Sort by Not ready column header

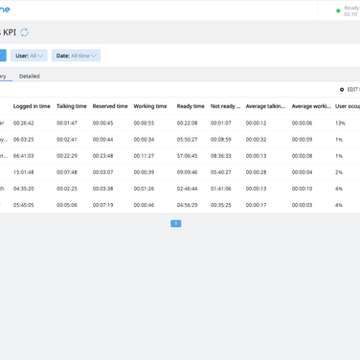click(225, 106)
